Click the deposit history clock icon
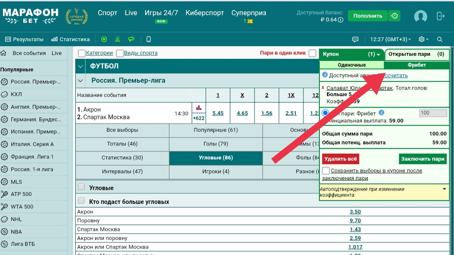454x255 pixels. click(x=394, y=16)
